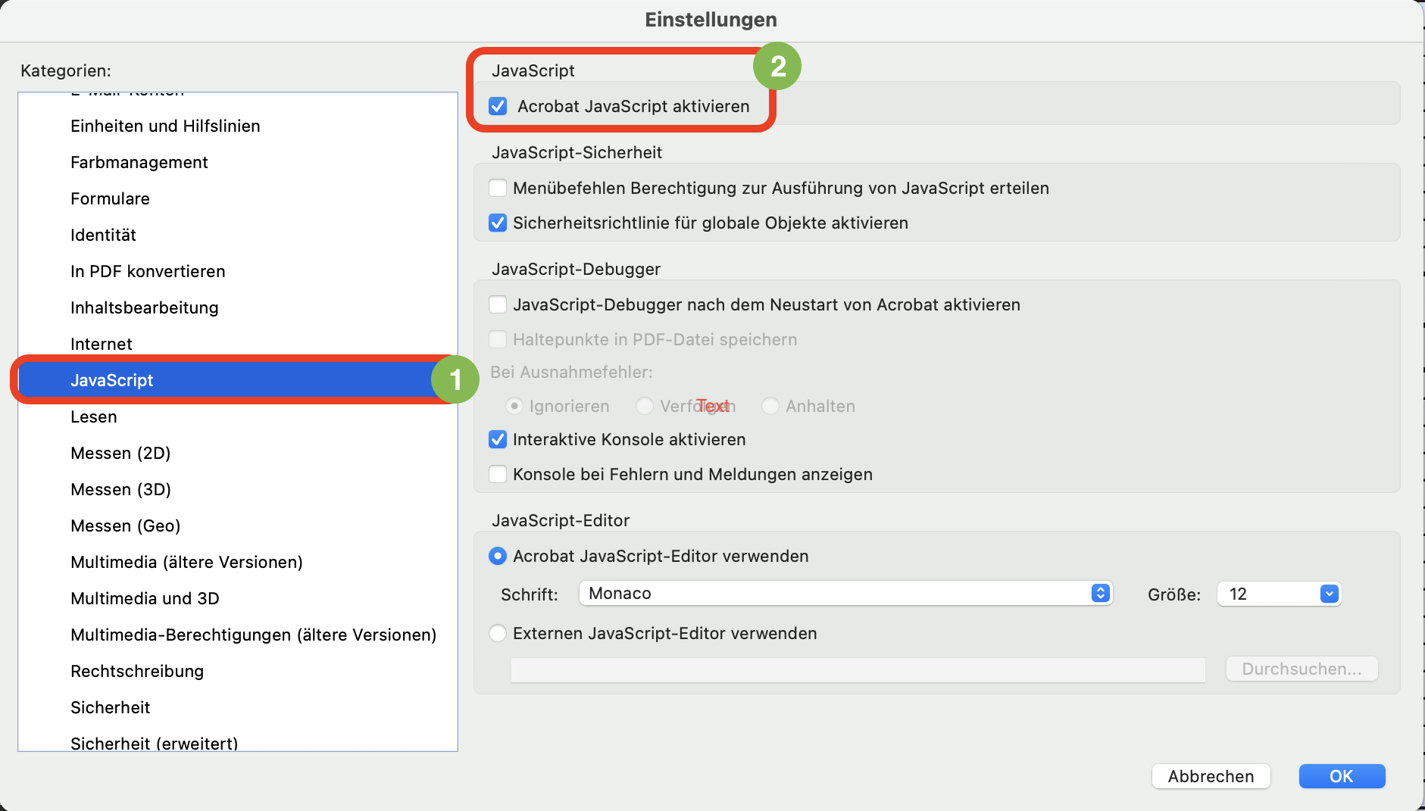Open the Internet preferences category
Viewport: 1425px width, 811px height.
coord(102,344)
